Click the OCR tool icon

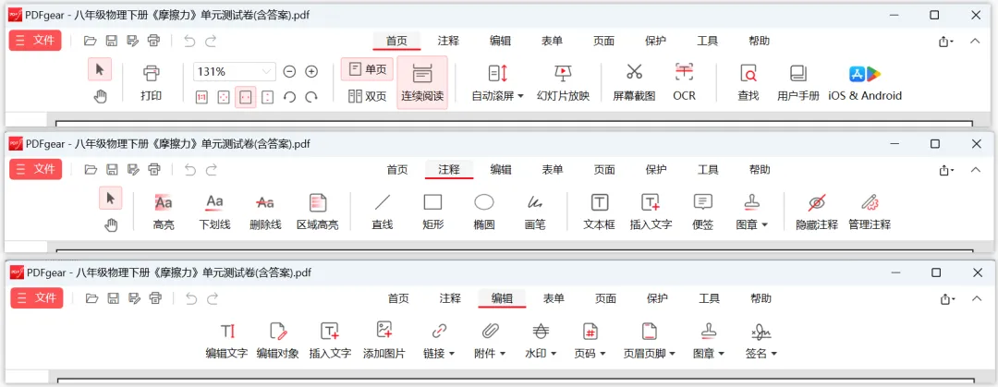pos(684,72)
